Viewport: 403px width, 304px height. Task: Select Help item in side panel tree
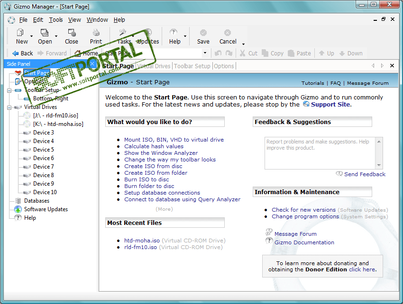click(x=30, y=218)
